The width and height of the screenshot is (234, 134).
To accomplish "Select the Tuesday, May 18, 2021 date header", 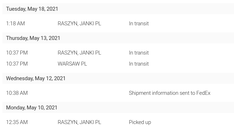I will click(32, 9).
